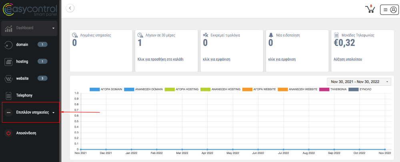Click the chart data point at Nov 2021

[x=81, y=150]
